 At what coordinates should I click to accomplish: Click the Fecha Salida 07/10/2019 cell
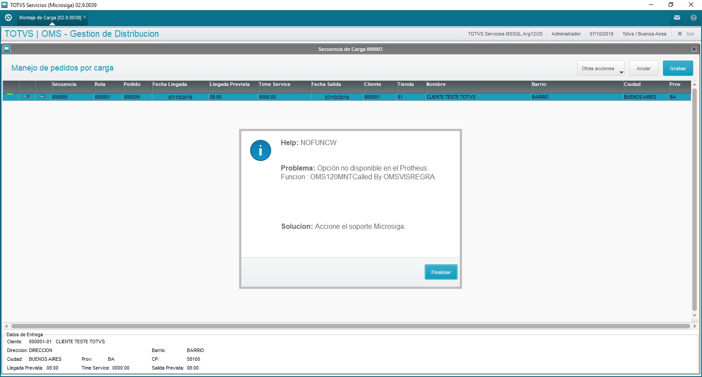[x=337, y=97]
